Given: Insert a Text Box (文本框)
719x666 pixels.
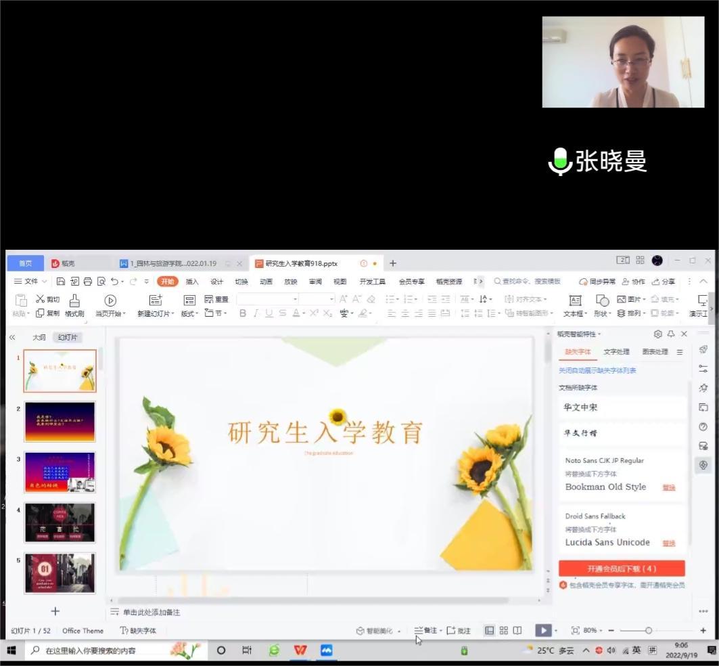Looking at the screenshot, I should (575, 301).
